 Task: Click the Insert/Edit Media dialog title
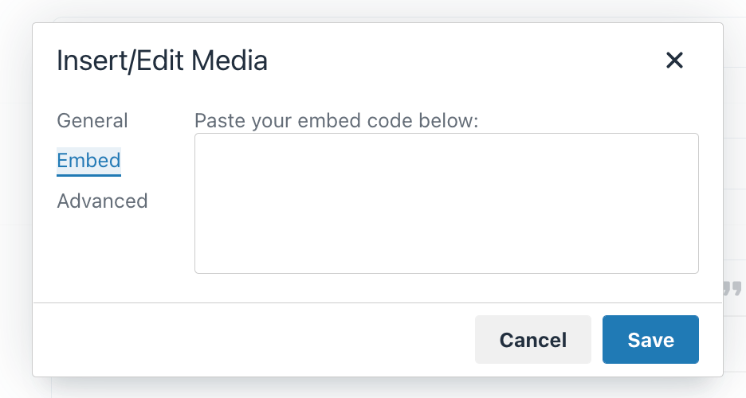pos(162,60)
